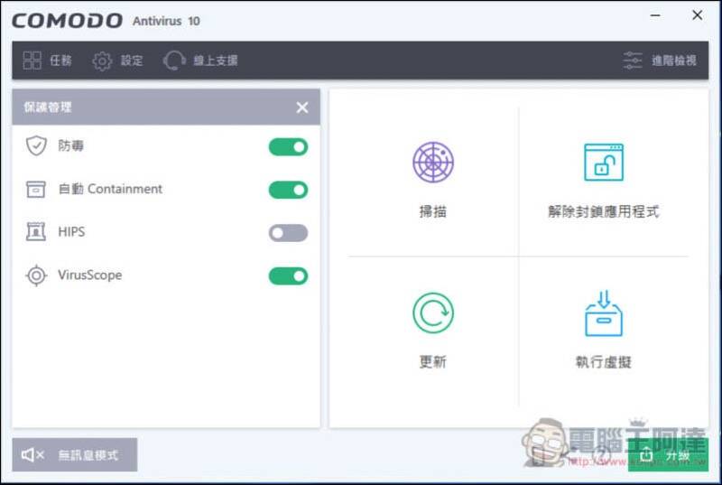Viewport: 722px width, 485px height.
Task: Open the 任務 tasks grid icon
Action: tap(32, 61)
